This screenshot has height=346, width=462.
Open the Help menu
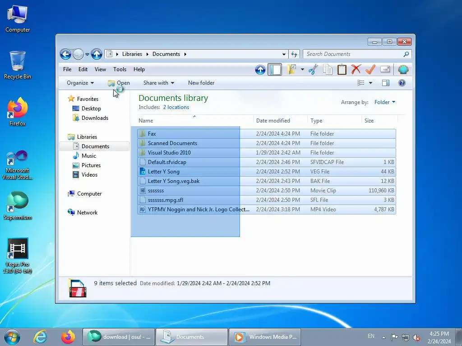[x=139, y=69]
